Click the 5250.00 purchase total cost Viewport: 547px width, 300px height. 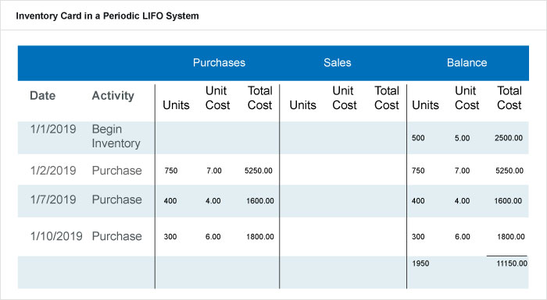click(x=259, y=171)
